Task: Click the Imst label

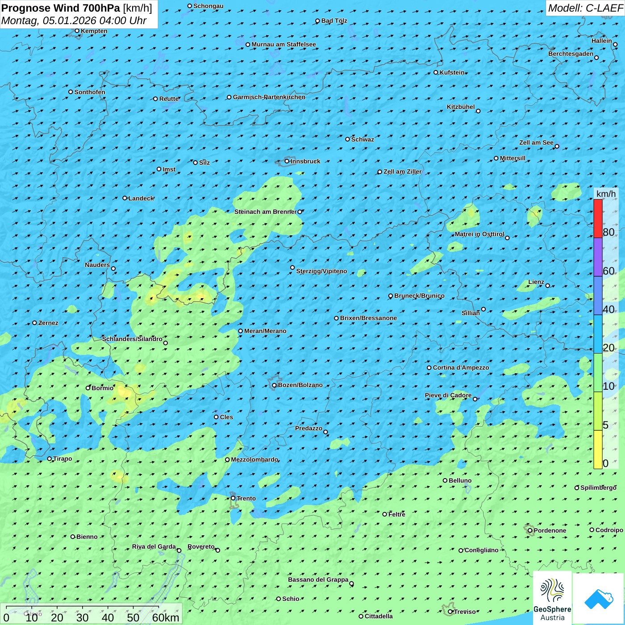Action: pos(169,169)
